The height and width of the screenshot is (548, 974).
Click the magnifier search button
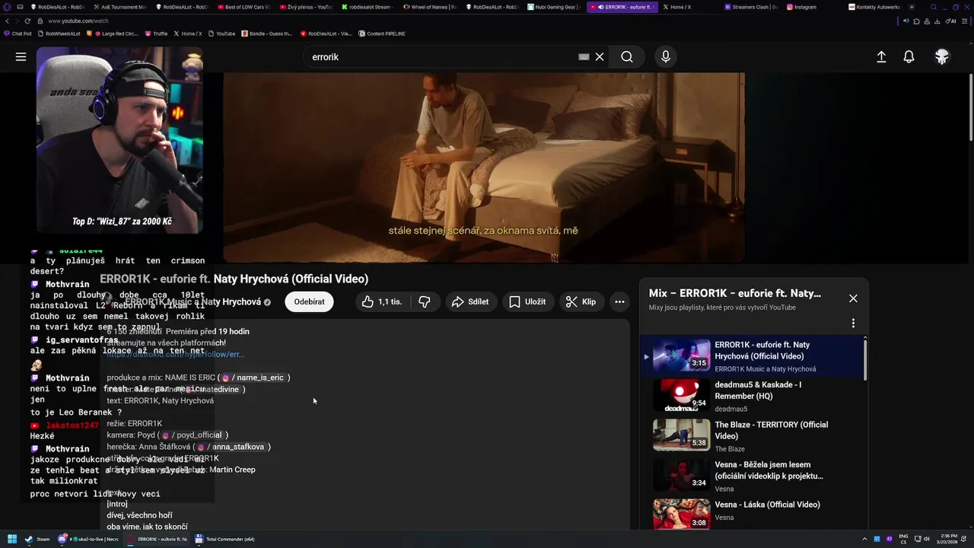(626, 57)
